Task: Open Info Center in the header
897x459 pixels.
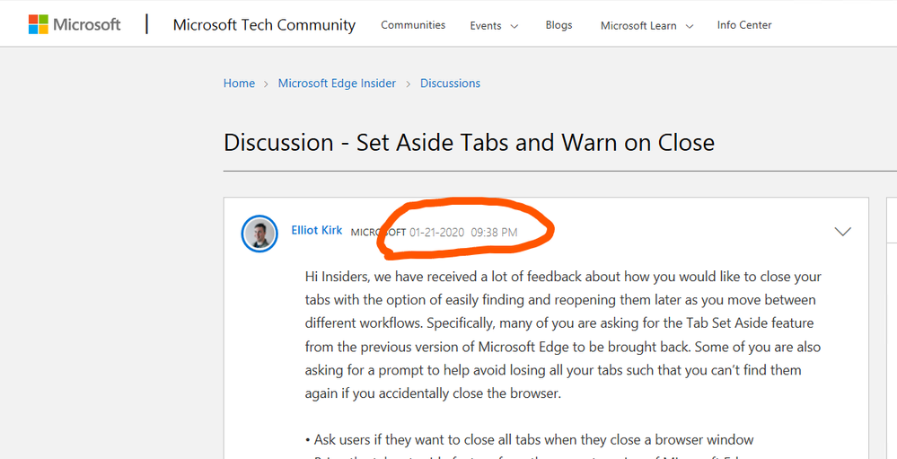Action: 744,25
